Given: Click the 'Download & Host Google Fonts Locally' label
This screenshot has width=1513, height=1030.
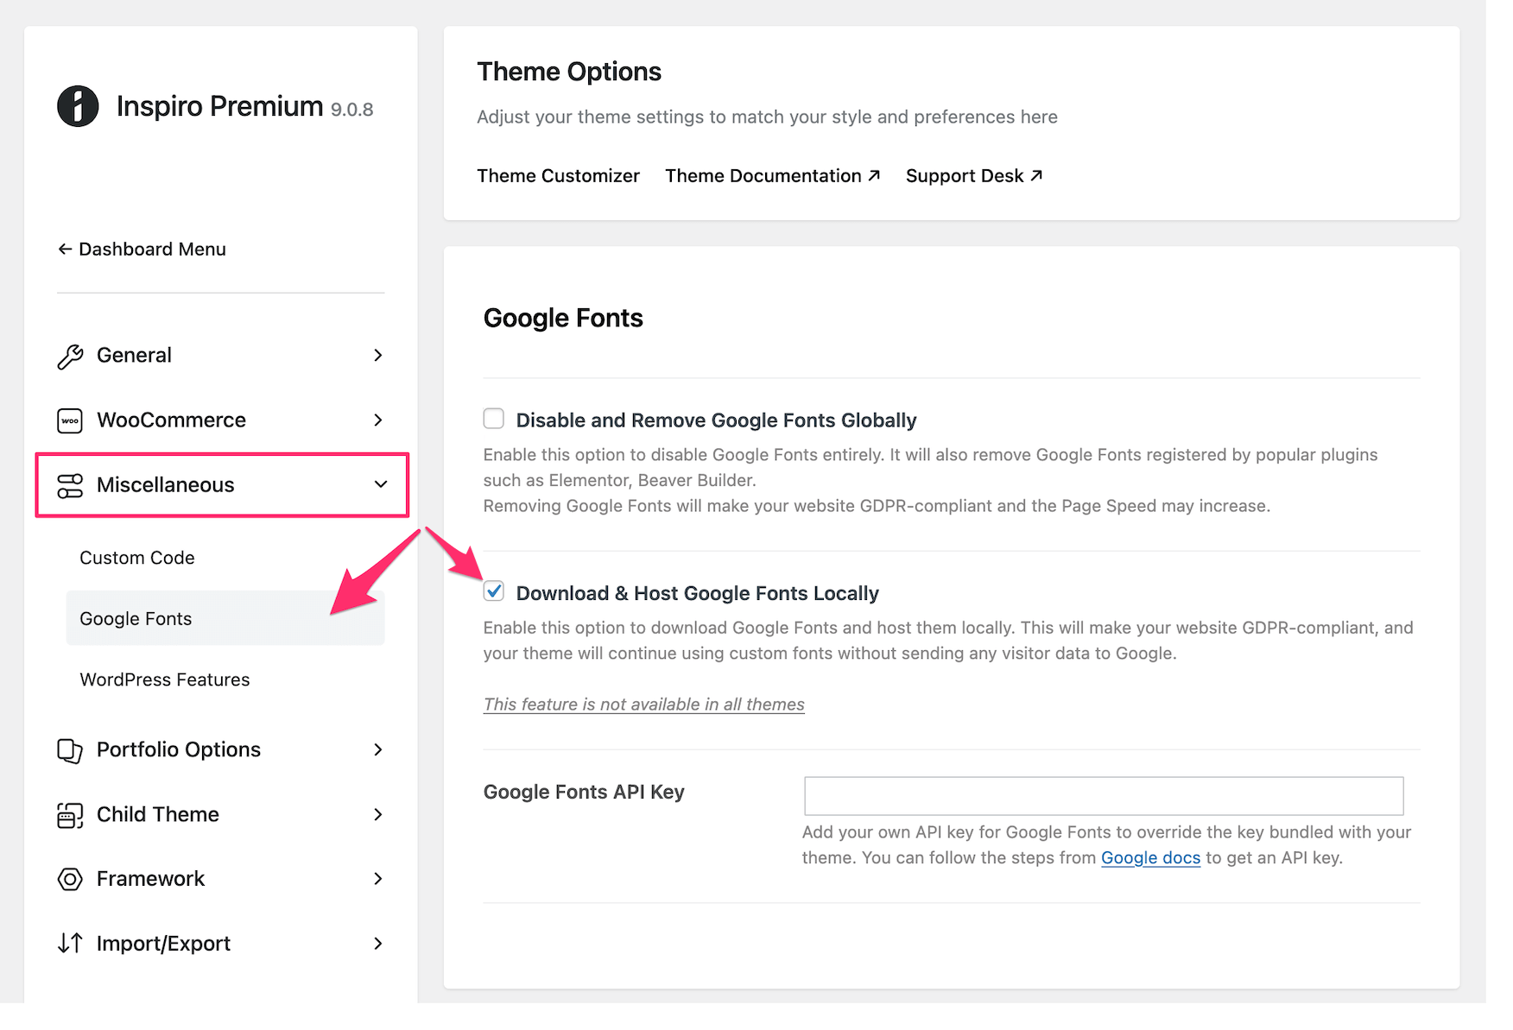Looking at the screenshot, I should [698, 593].
